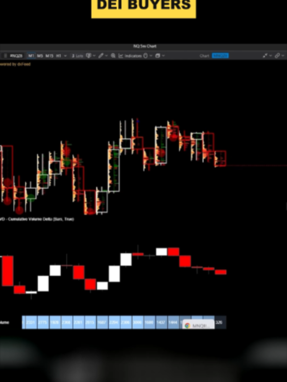Switch to H1 timeframe

[x=58, y=56]
